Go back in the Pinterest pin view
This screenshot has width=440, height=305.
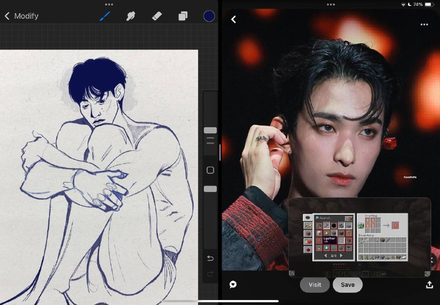[233, 19]
